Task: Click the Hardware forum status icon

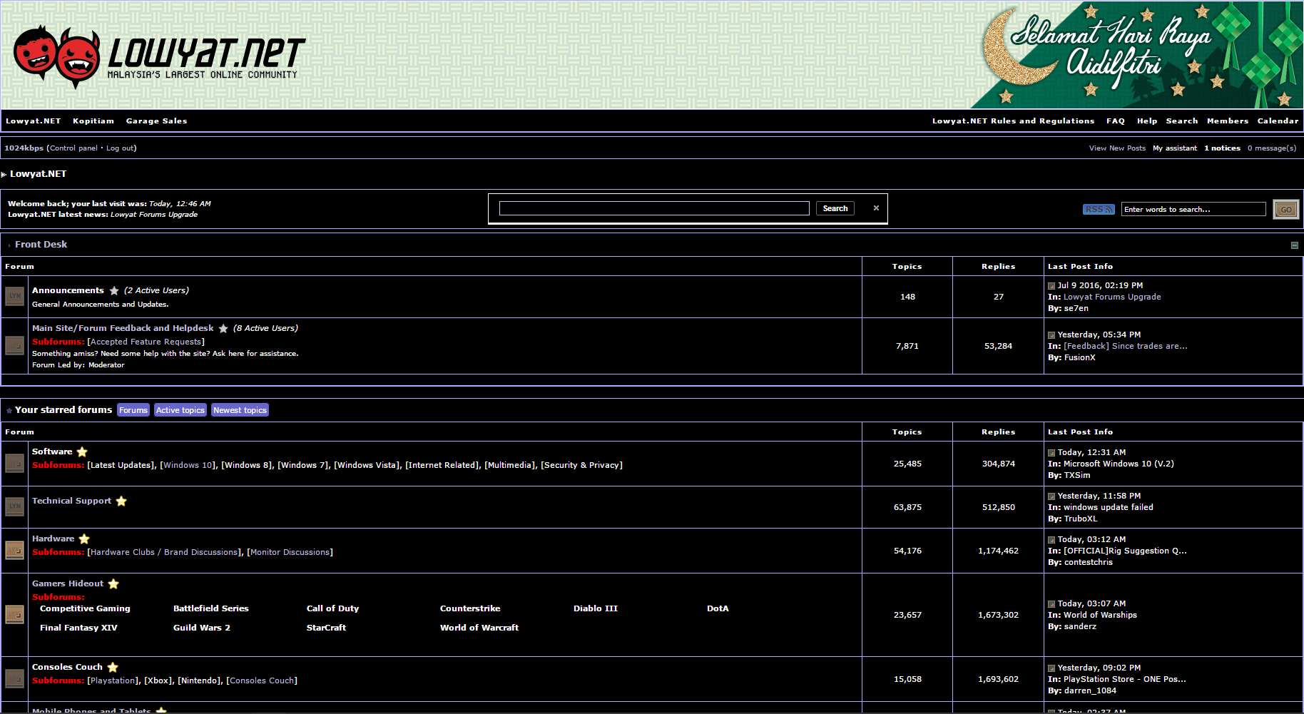Action: coord(15,551)
